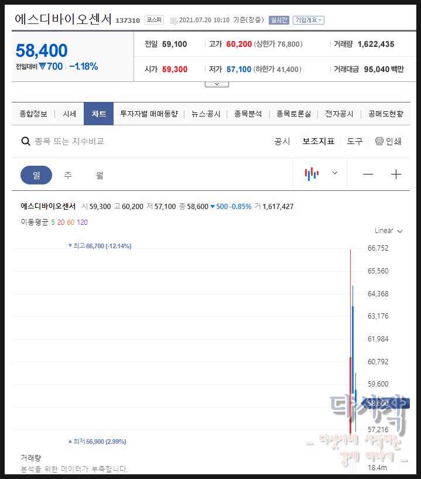The width and height of the screenshot is (421, 479).
Task: Open the 종목토론실 tab
Action: [293, 114]
